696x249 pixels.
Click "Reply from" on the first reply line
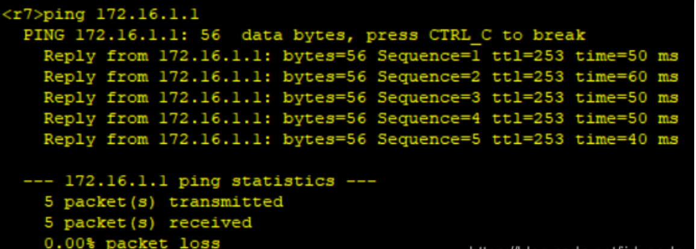(86, 57)
